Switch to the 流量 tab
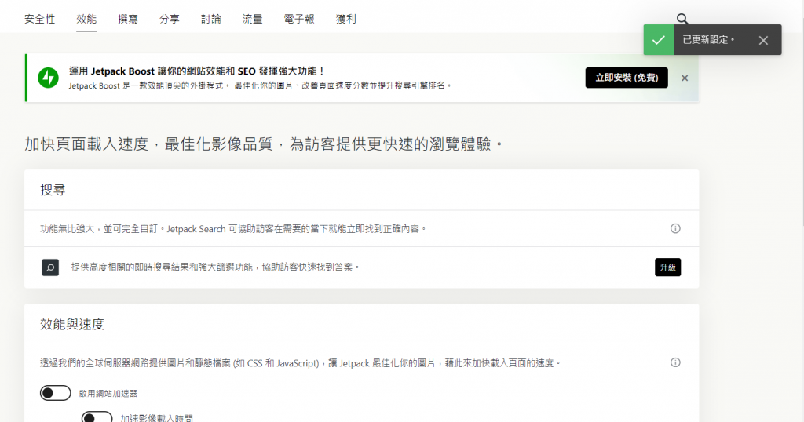This screenshot has height=422, width=804. tap(252, 19)
